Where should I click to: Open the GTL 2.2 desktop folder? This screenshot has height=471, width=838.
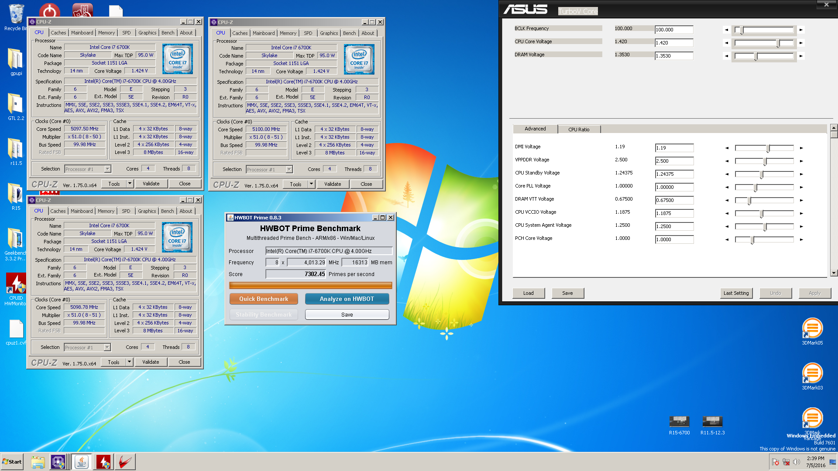pyautogui.click(x=16, y=106)
